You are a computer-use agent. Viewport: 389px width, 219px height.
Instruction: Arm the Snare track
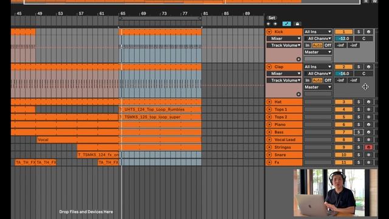[369, 155]
